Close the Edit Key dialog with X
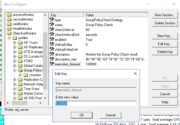 135,74
